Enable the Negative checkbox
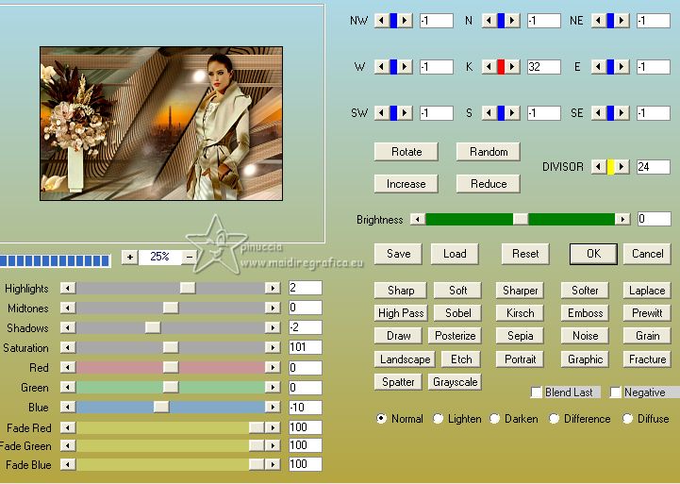 pos(615,392)
